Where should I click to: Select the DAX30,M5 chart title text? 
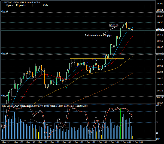coord(8,2)
